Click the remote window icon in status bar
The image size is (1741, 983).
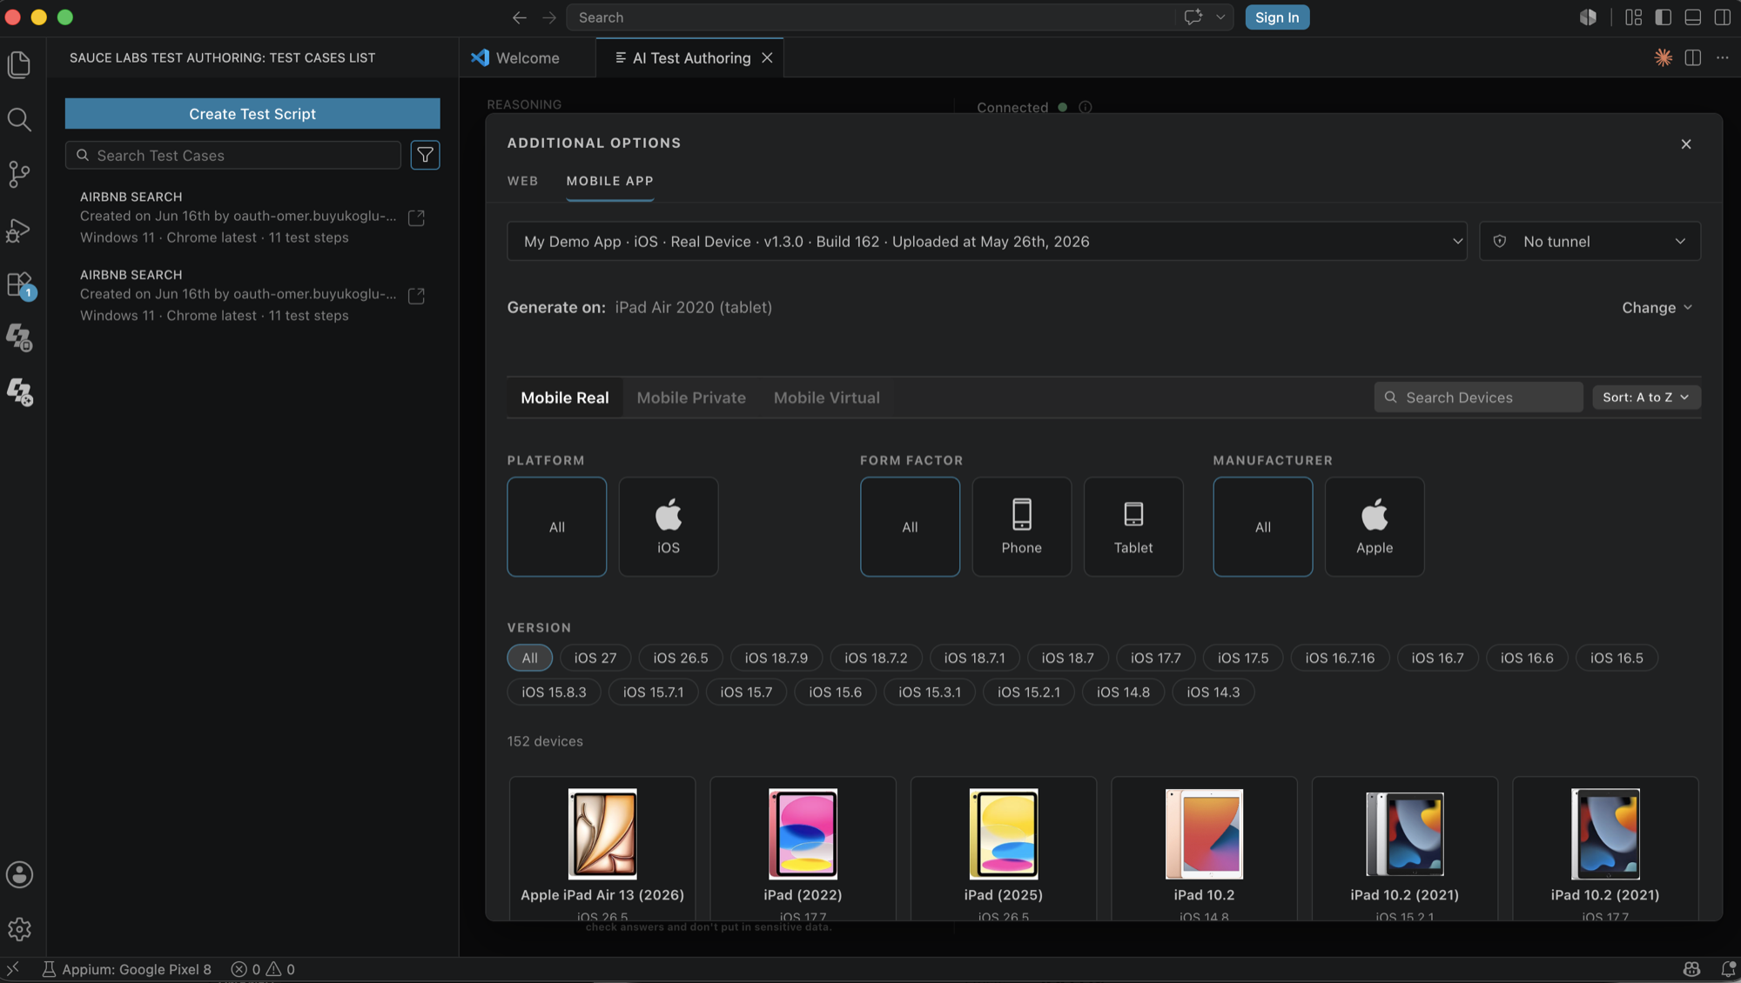[x=13, y=969]
